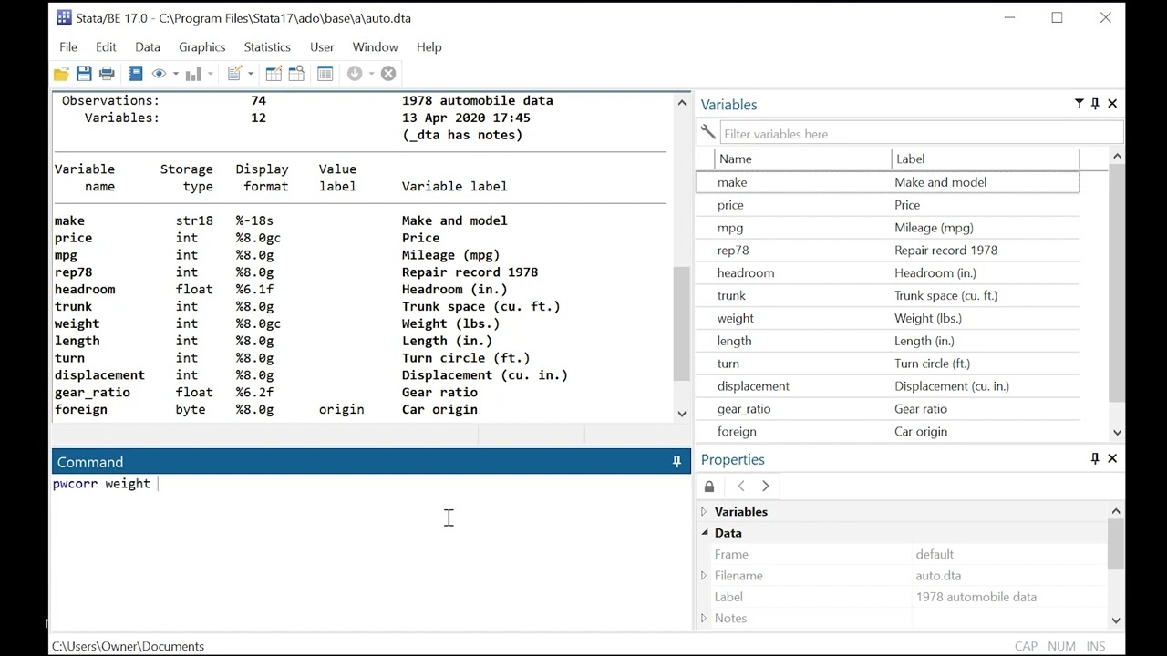The image size is (1167, 656).
Task: Open the User menu
Action: pos(322,47)
